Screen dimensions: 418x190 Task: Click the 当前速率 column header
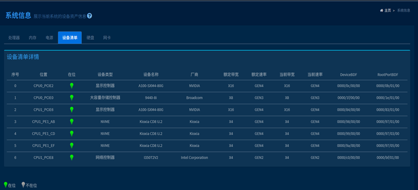[x=315, y=75]
